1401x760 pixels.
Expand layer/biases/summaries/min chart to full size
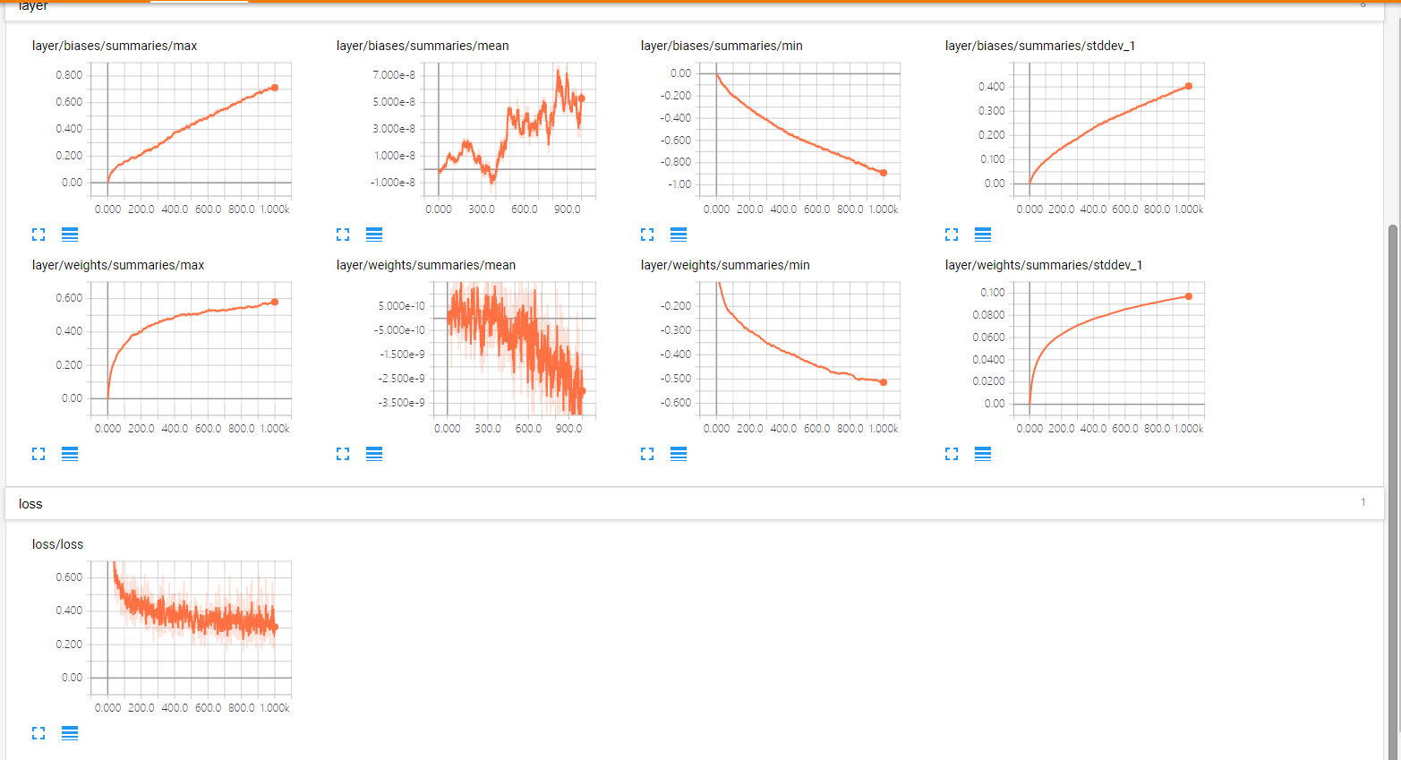tap(647, 234)
